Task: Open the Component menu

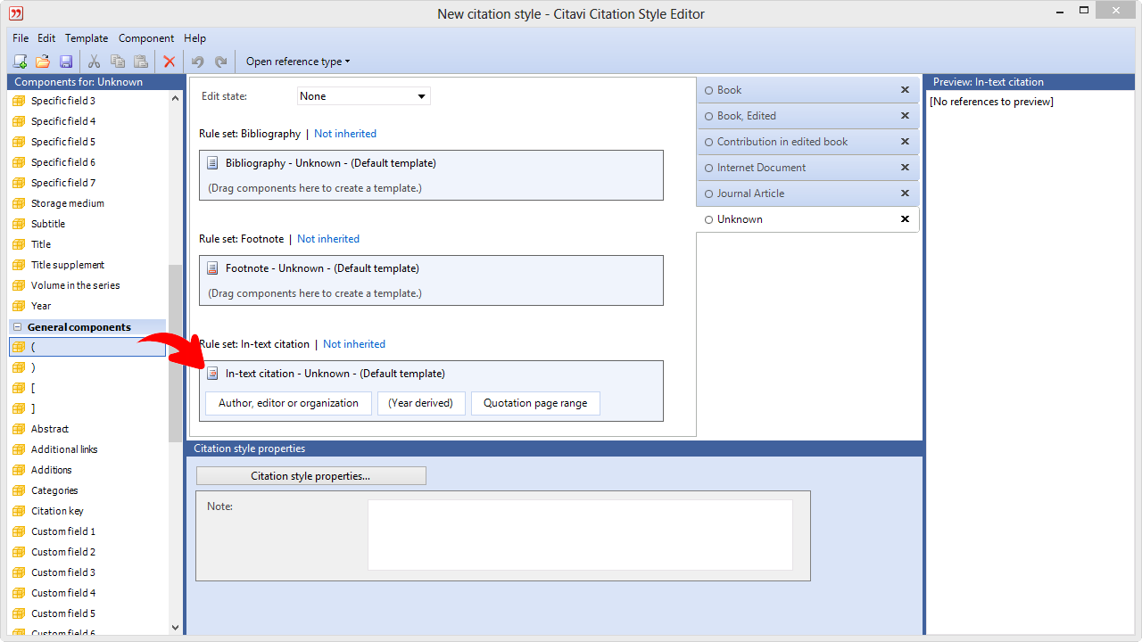Action: (146, 38)
